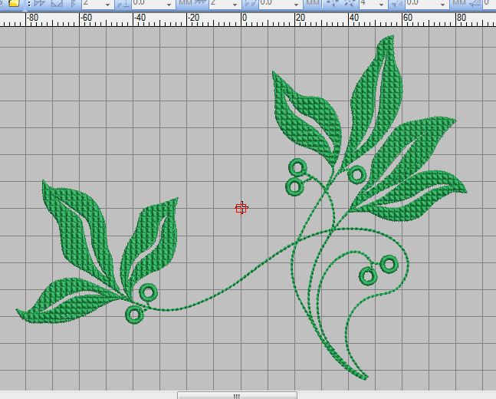Click the ruler label 60

click(408, 18)
